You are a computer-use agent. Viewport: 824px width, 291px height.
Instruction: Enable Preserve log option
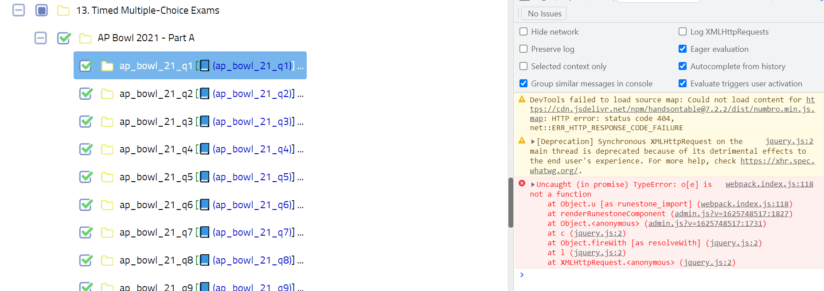coord(523,49)
